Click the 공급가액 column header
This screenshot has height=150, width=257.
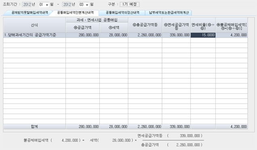[82, 28]
